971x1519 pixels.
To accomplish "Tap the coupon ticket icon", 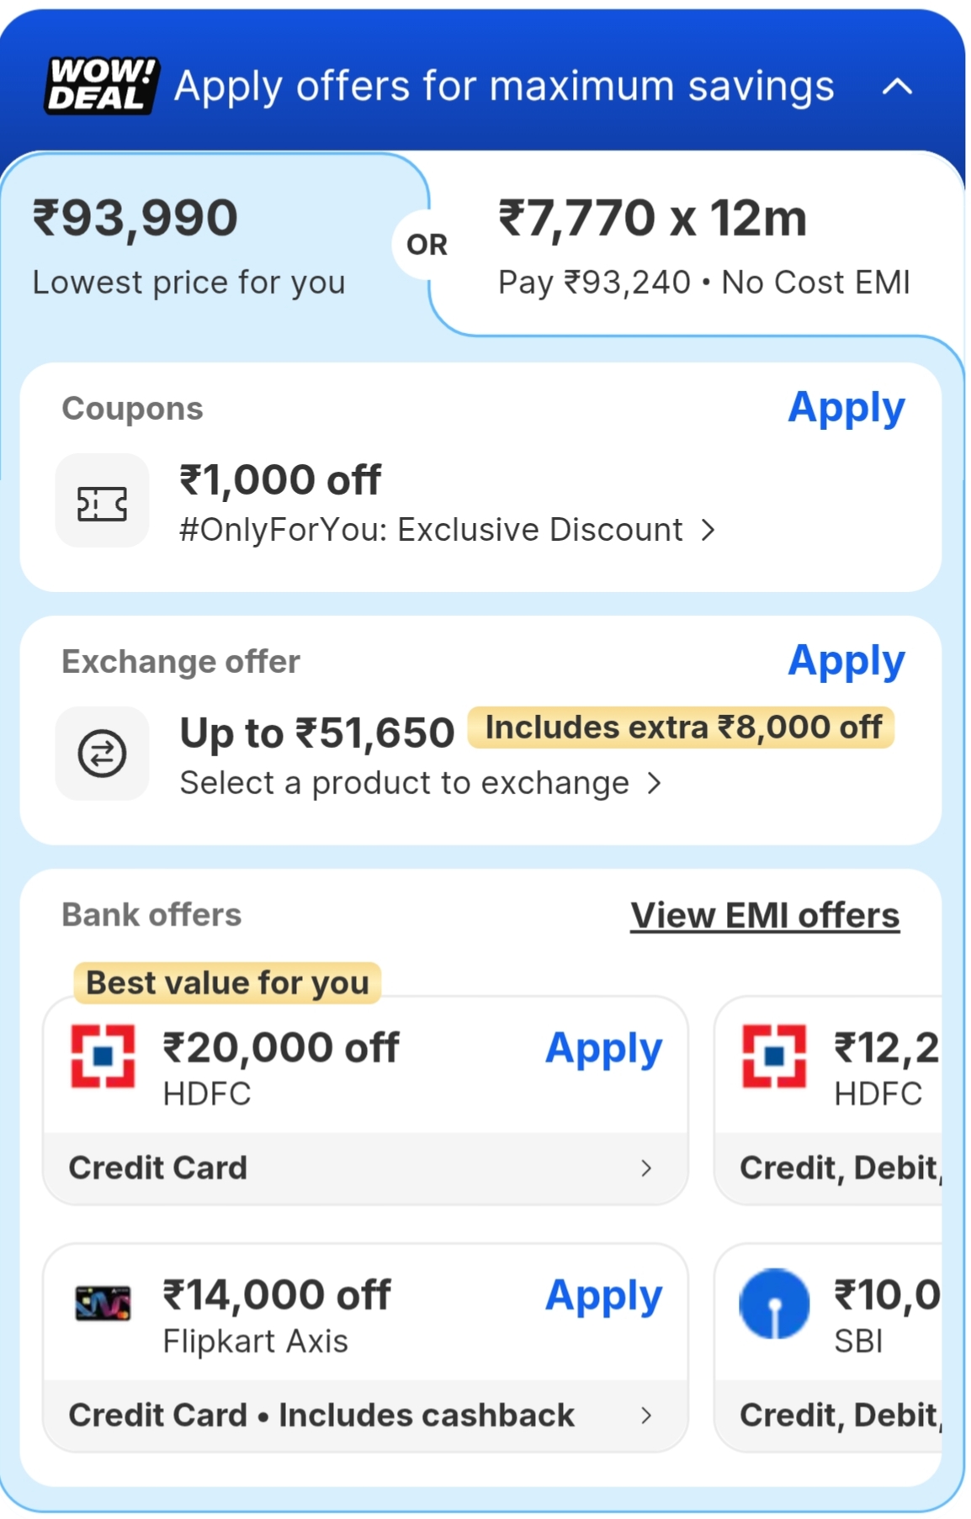I will 102,502.
